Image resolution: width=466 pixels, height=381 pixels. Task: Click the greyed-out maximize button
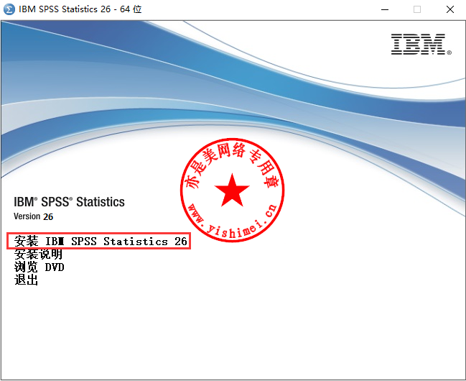coord(417,9)
